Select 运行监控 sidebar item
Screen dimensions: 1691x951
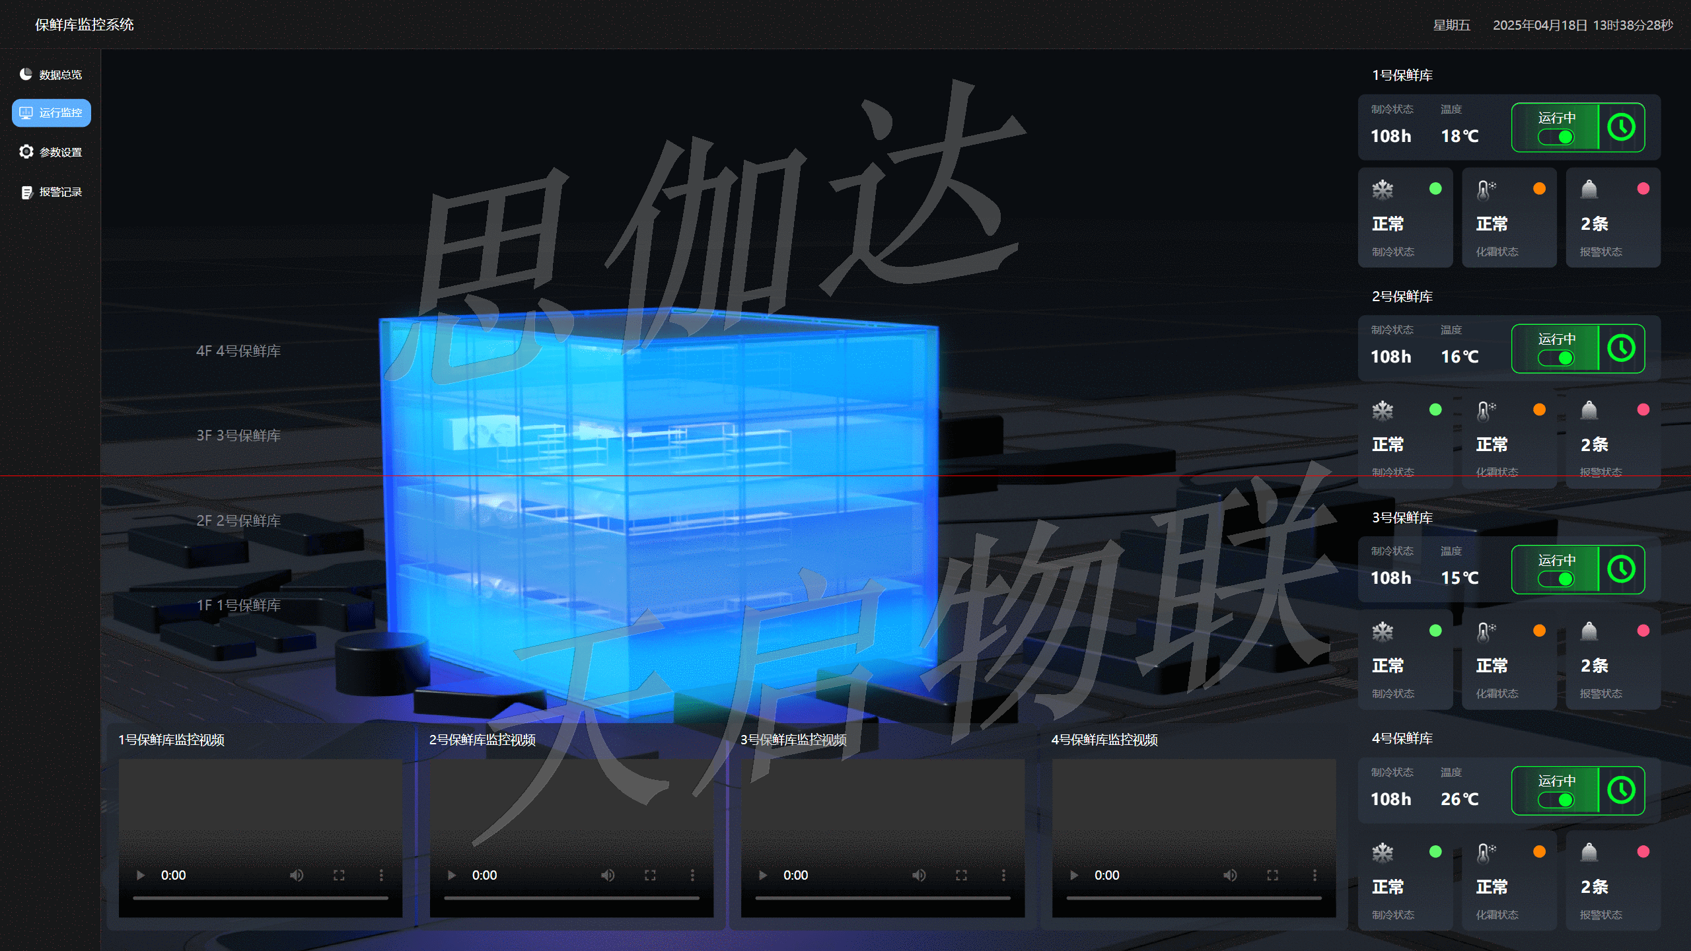(51, 113)
